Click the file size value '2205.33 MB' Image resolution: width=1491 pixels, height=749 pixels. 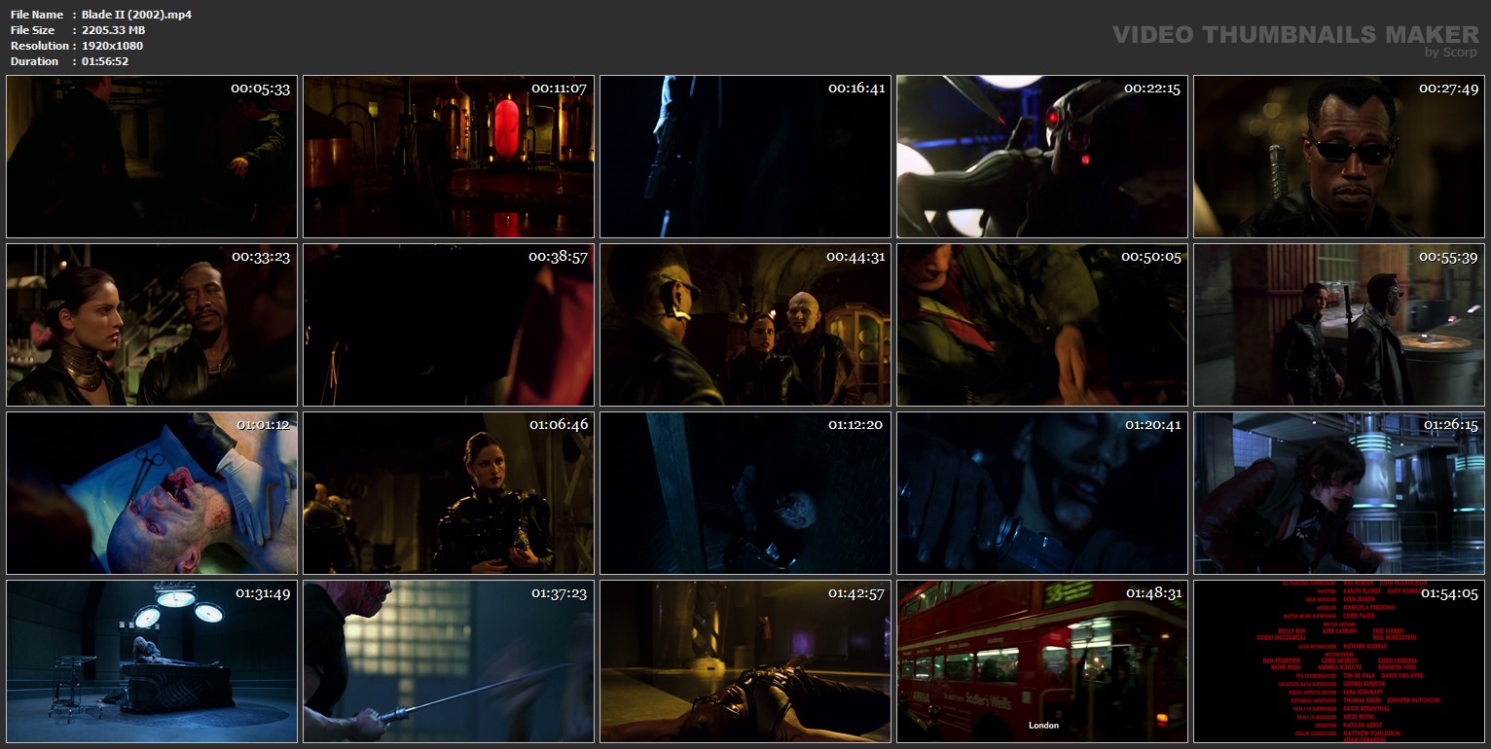click(114, 30)
